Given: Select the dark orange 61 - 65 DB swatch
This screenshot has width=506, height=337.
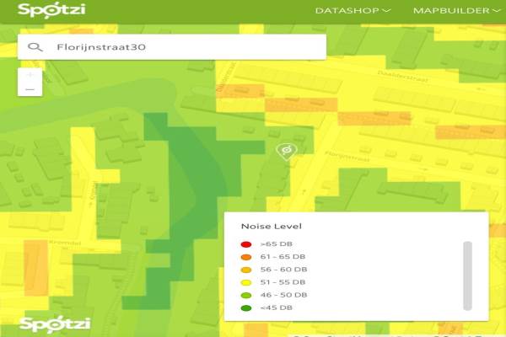Looking at the screenshot, I should tap(246, 257).
